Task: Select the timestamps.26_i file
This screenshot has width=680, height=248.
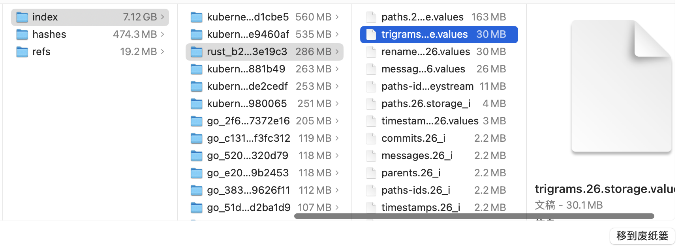Action: tap(421, 207)
